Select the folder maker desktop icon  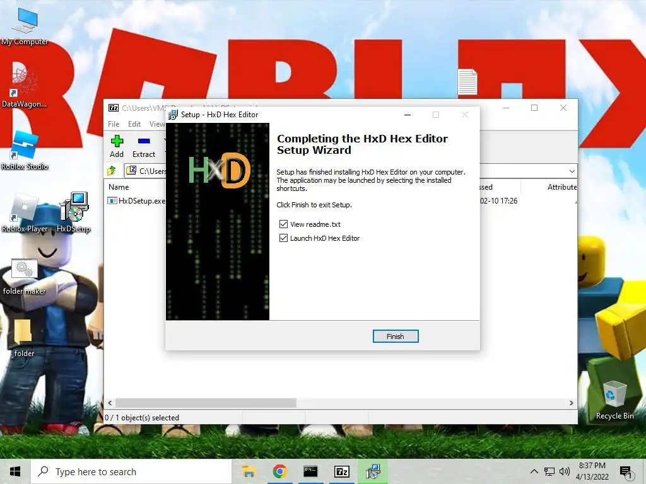[25, 276]
